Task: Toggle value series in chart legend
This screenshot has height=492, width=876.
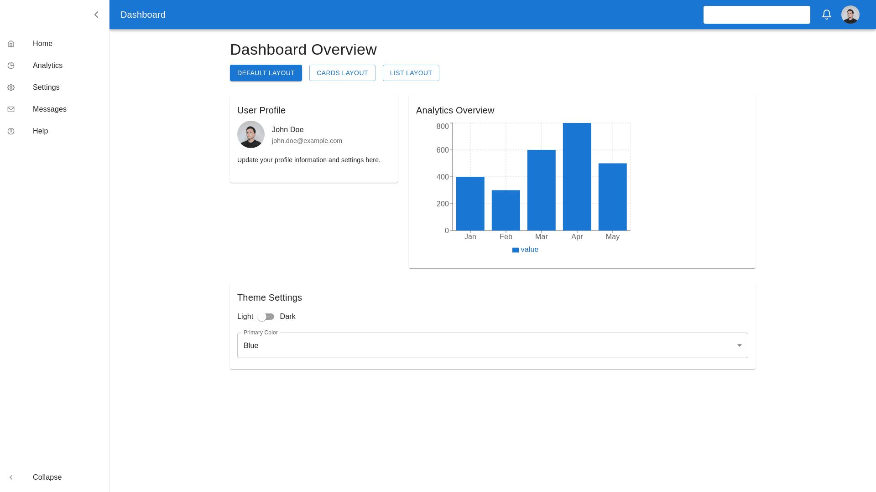Action: pos(525,250)
